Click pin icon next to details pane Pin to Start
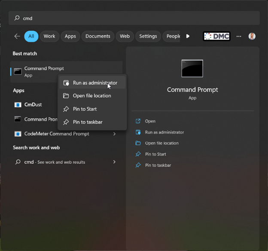Screen dimensions: 268x251 [x=138, y=154]
